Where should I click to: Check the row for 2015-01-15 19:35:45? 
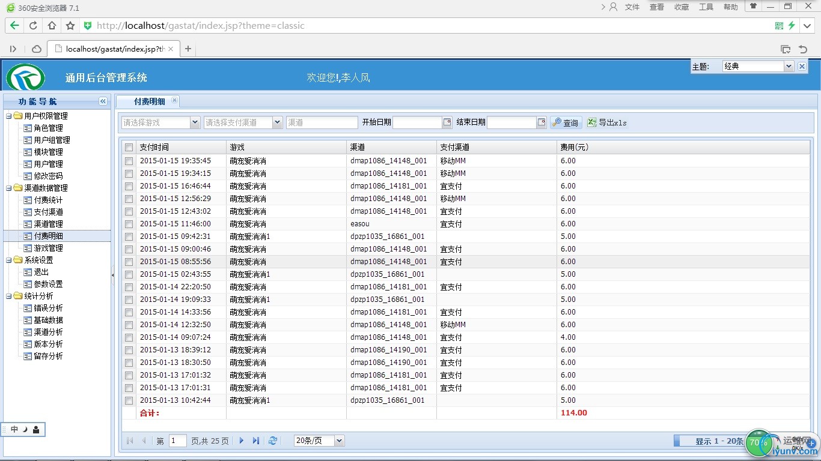(129, 161)
